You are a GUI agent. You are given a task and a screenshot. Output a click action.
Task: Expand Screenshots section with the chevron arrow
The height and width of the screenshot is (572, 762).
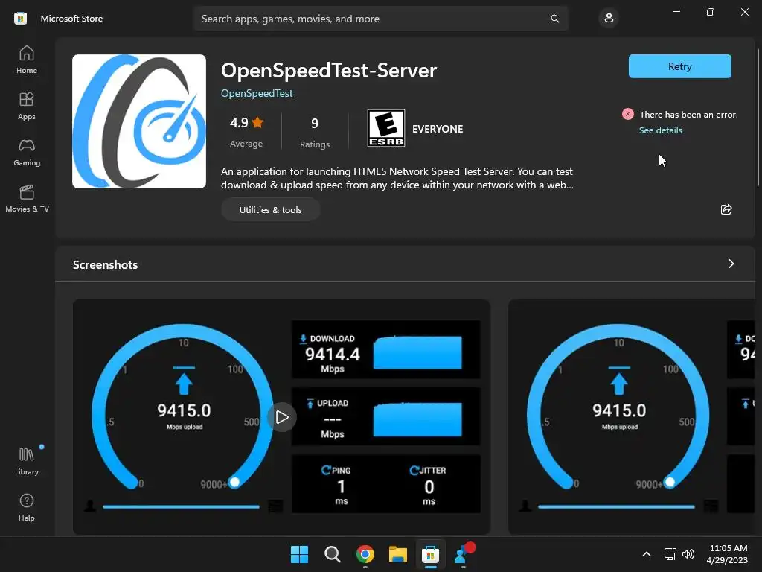click(731, 264)
